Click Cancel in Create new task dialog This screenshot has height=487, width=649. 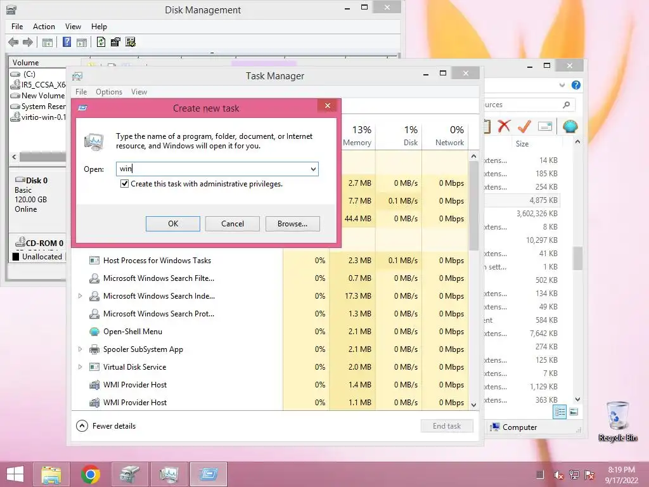pyautogui.click(x=233, y=224)
